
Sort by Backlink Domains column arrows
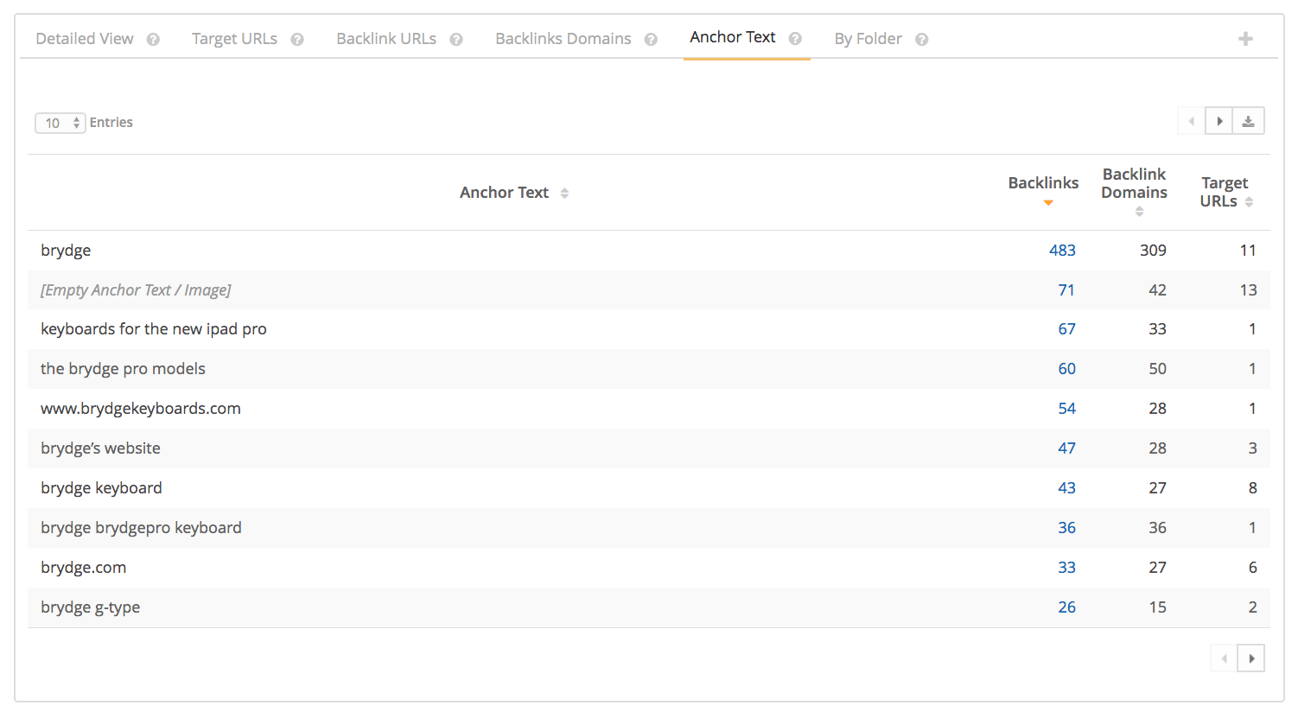tap(1139, 212)
